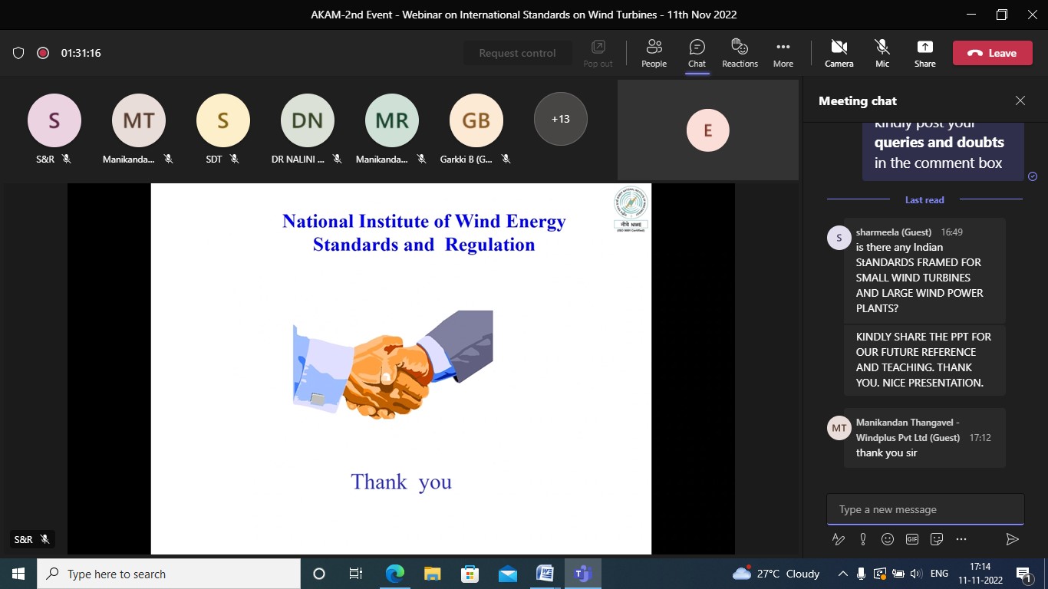The width and height of the screenshot is (1048, 589).
Task: Turn on the Camera
Action: tap(839, 53)
